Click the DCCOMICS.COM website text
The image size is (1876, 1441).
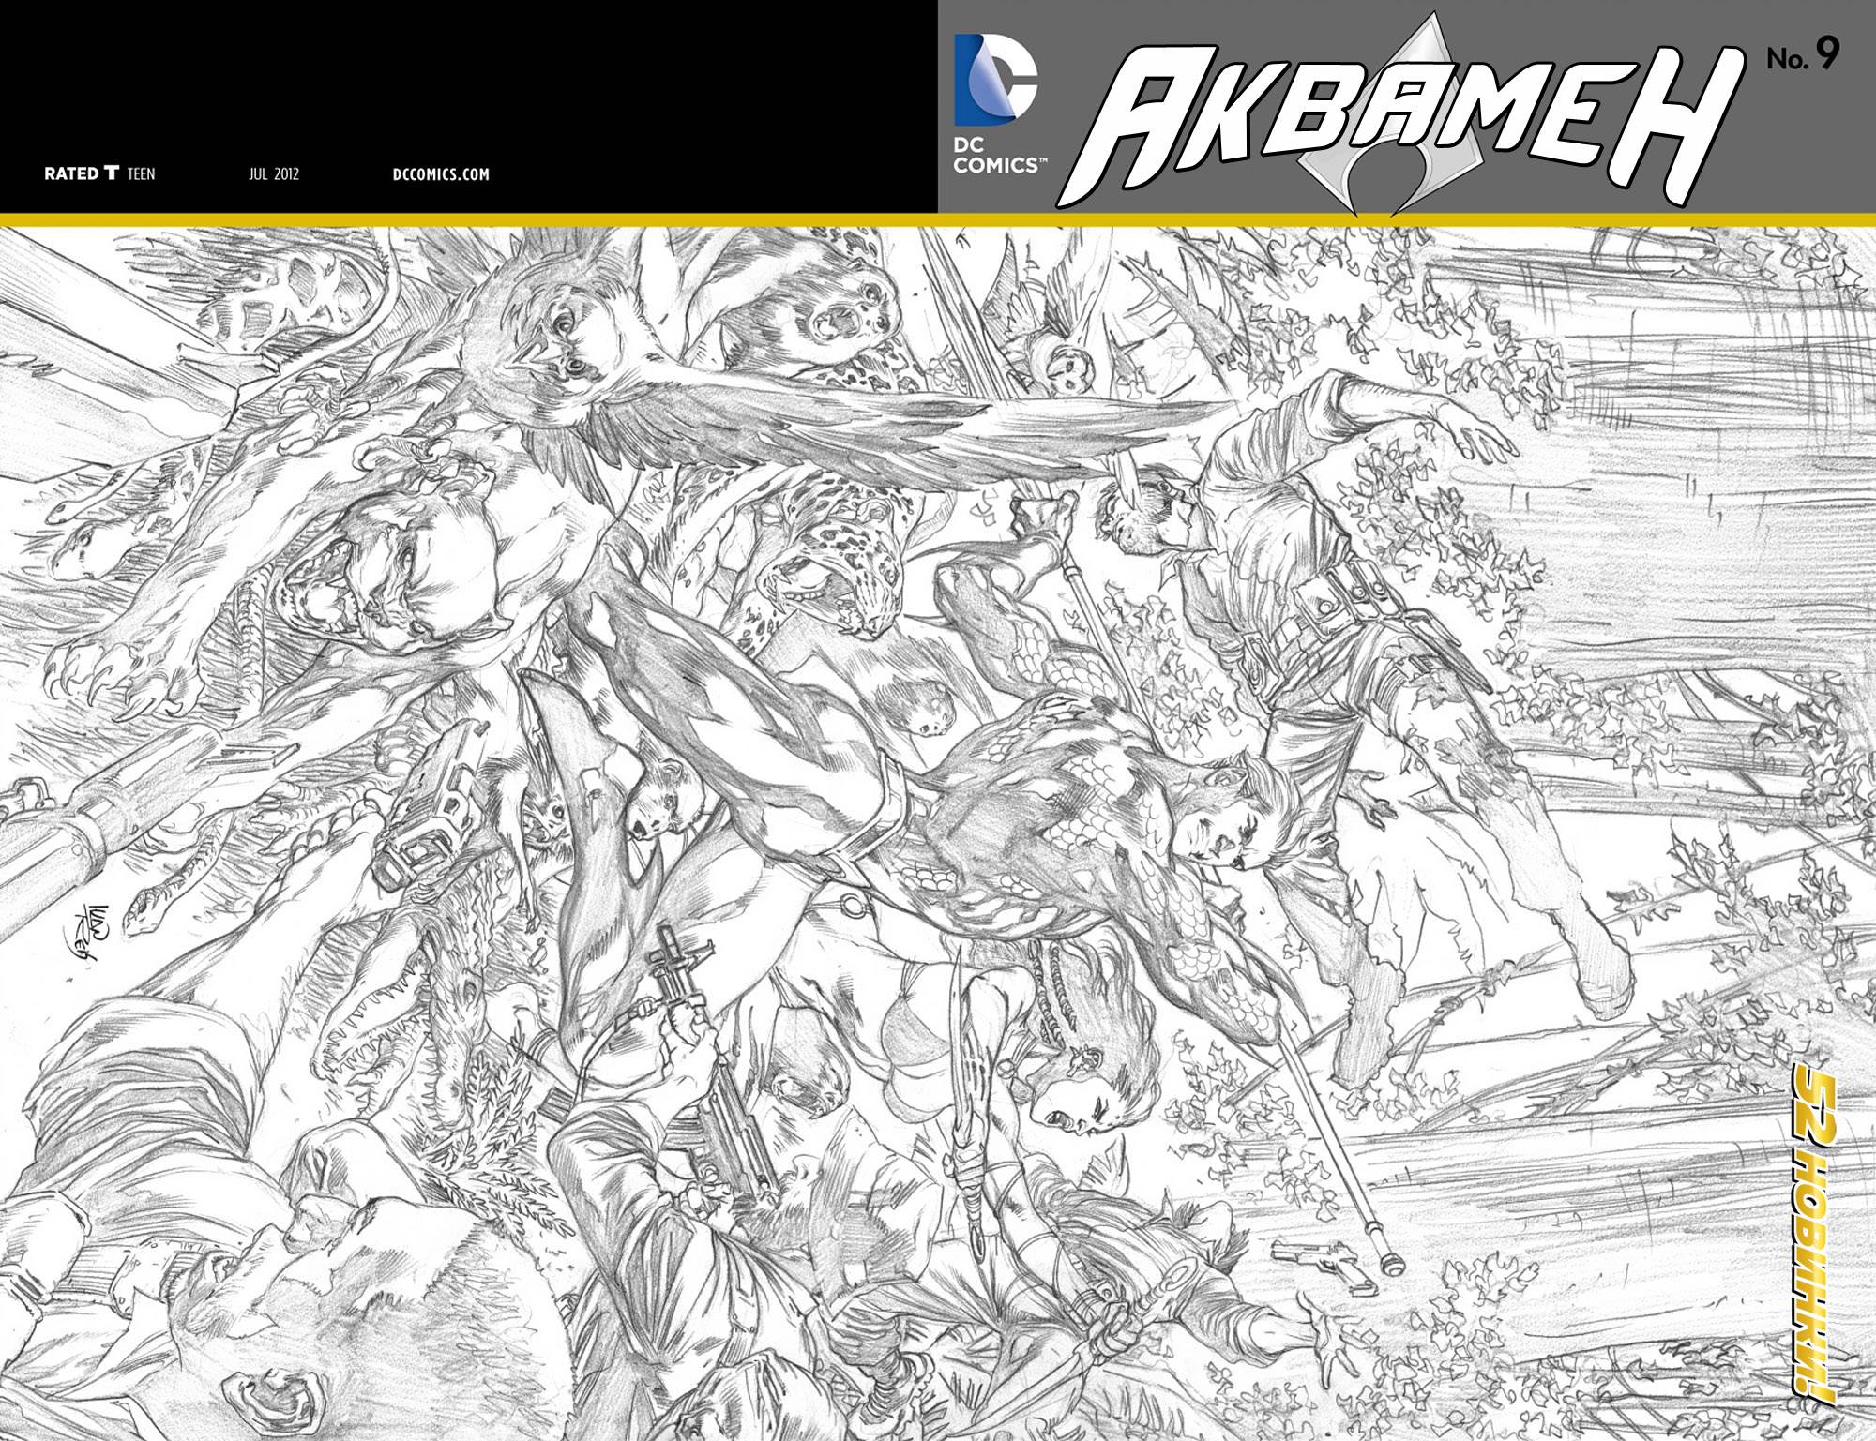pos(440,173)
